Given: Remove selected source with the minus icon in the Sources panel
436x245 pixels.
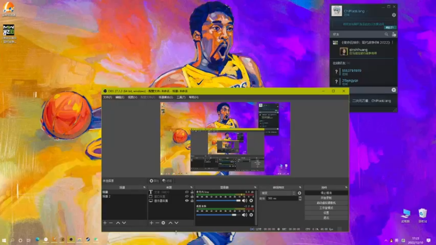Looking at the screenshot, I should coord(158,223).
